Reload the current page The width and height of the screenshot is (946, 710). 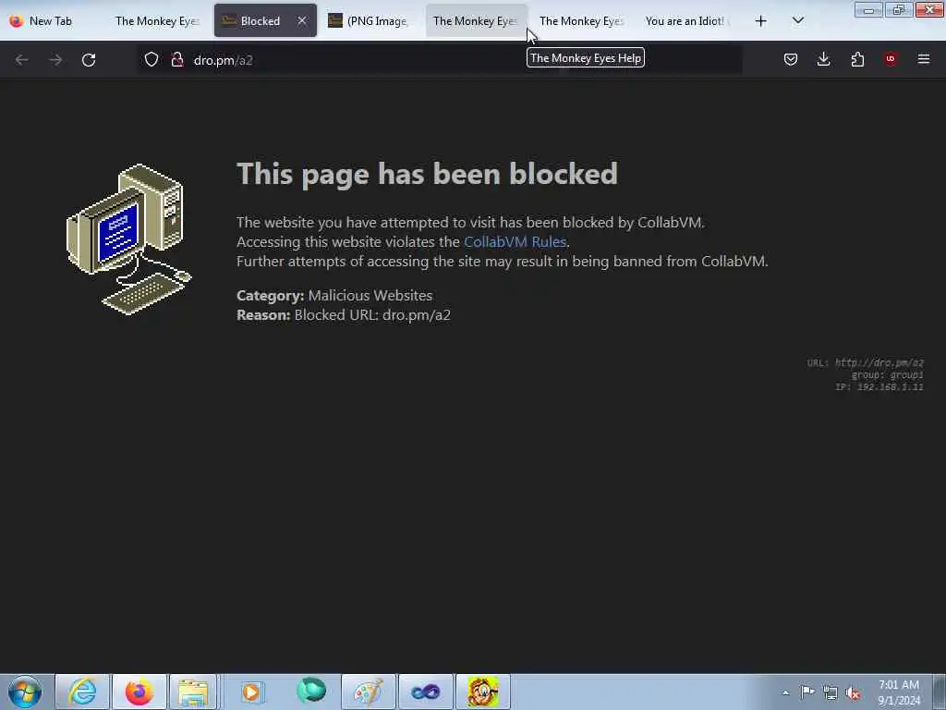(89, 60)
